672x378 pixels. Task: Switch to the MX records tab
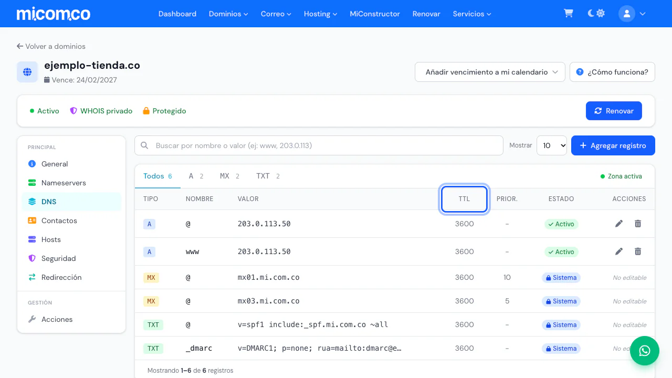point(229,176)
